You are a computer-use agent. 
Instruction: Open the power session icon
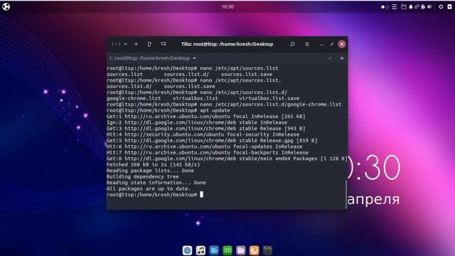(441, 6)
